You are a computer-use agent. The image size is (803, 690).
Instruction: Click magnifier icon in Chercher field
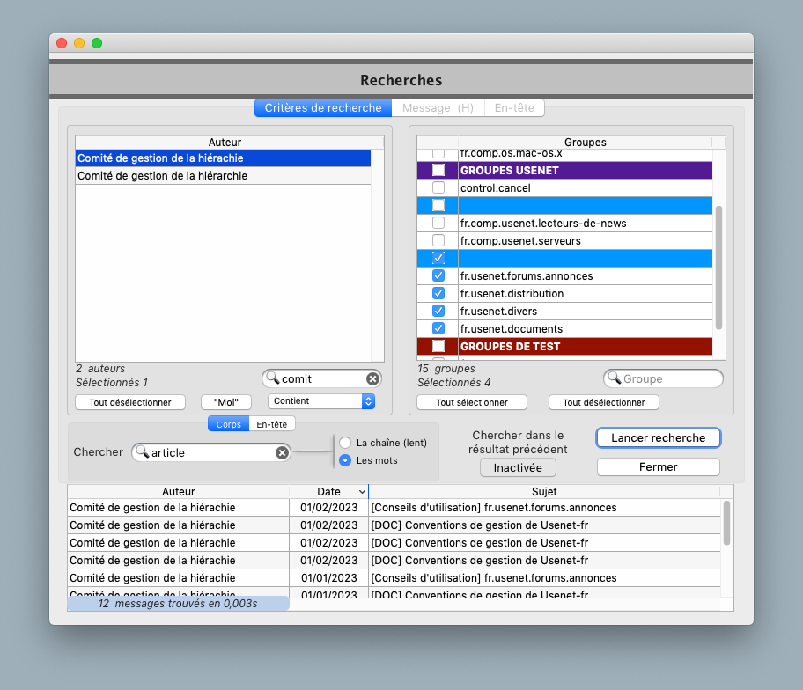142,452
